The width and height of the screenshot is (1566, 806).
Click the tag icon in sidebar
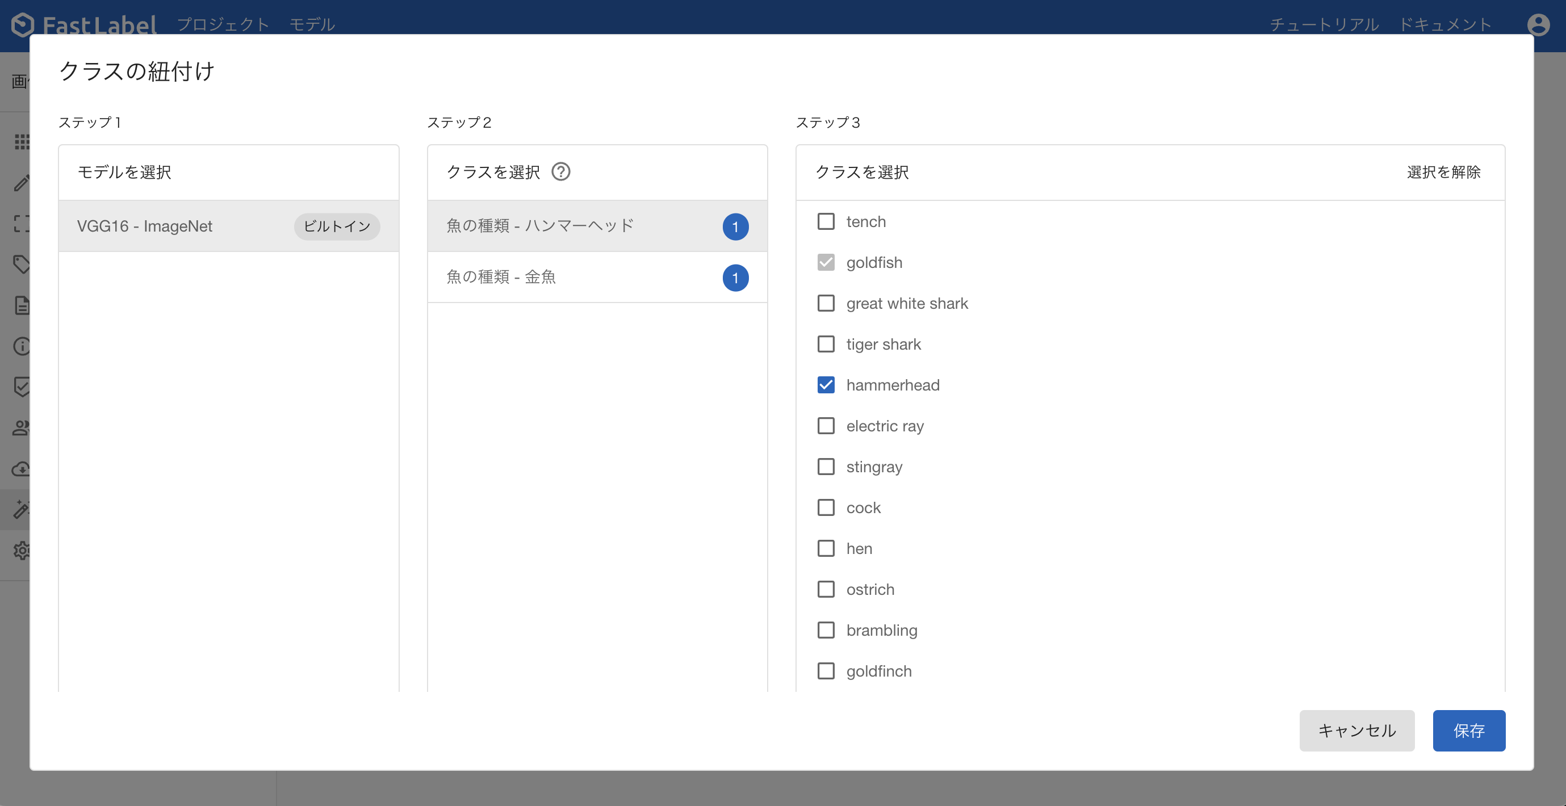point(21,265)
